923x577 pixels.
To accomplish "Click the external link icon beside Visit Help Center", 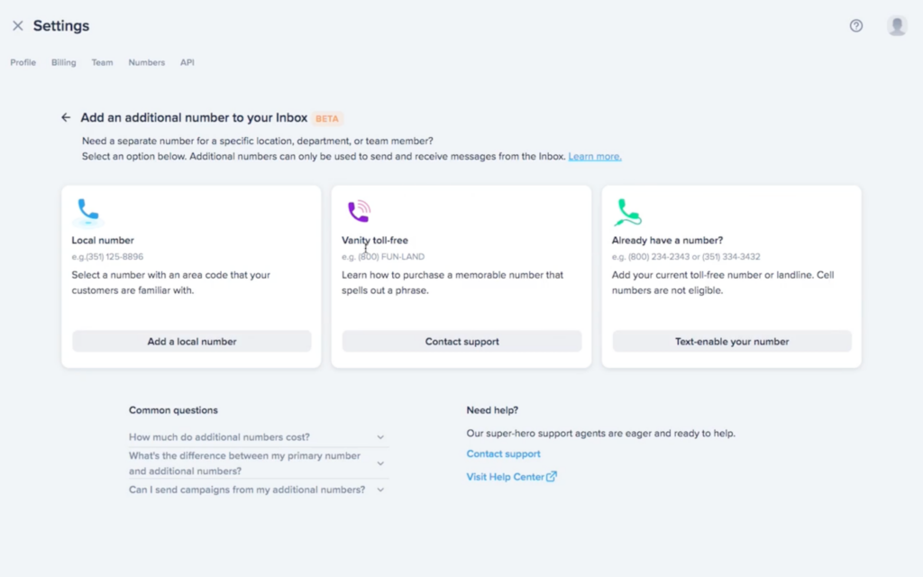I will 553,476.
